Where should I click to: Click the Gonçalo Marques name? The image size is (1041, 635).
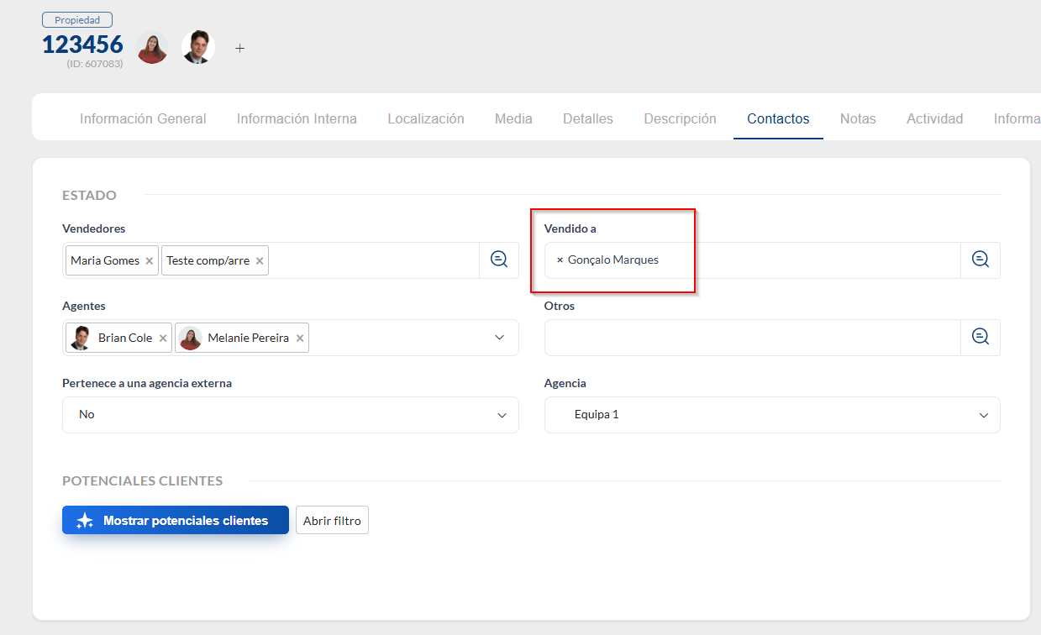pos(613,260)
